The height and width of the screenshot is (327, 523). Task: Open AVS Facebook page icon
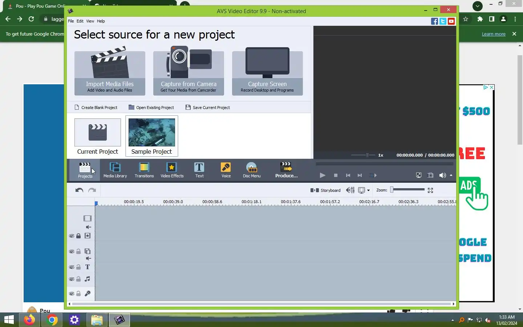pos(434,21)
